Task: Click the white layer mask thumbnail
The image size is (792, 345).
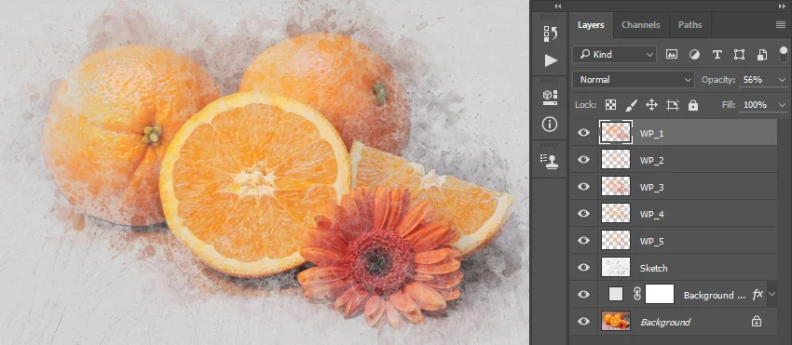Action: [x=660, y=294]
